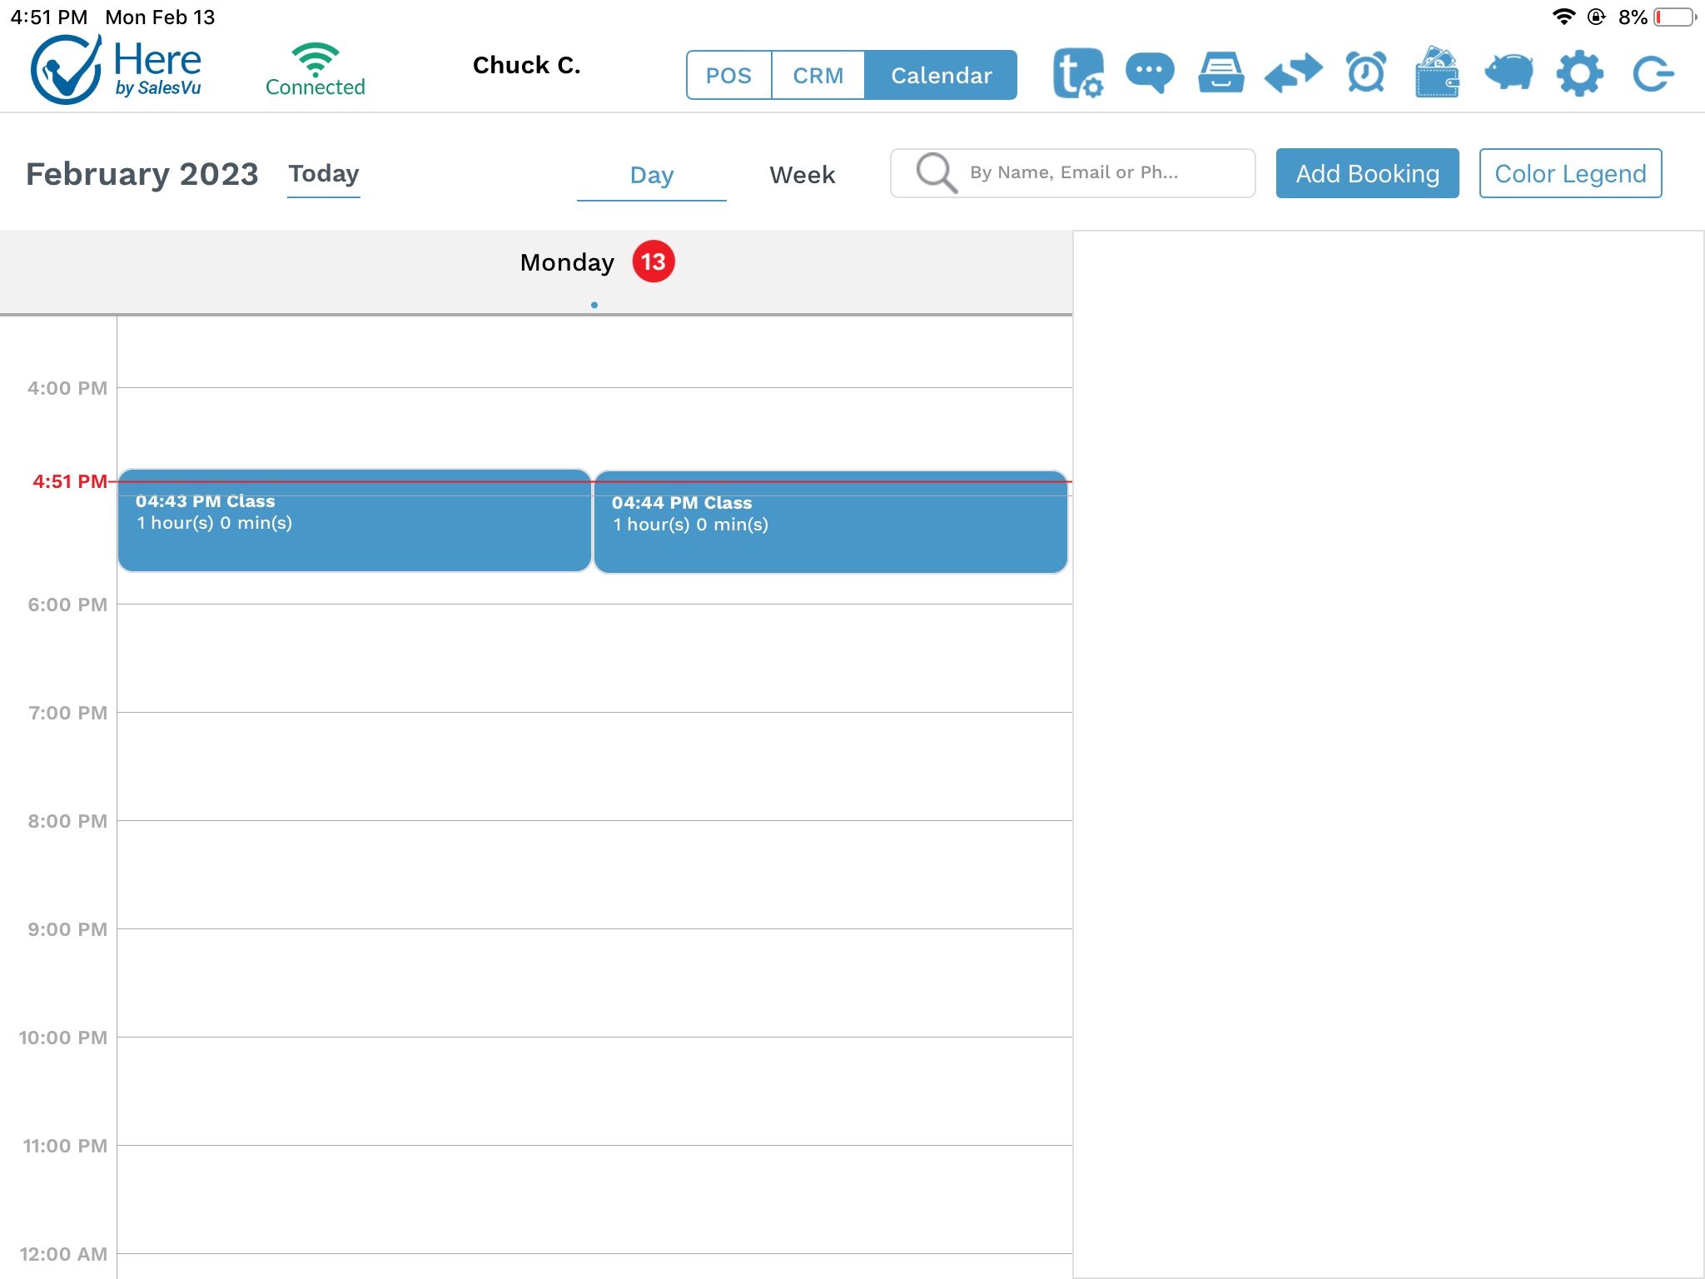Image resolution: width=1705 pixels, height=1279 pixels.
Task: Tap the Connected wifi status icon
Action: click(316, 70)
